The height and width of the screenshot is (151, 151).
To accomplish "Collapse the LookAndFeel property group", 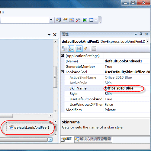I will (63, 72).
